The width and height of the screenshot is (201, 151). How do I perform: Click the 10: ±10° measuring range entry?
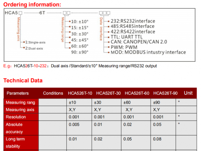click(79, 21)
